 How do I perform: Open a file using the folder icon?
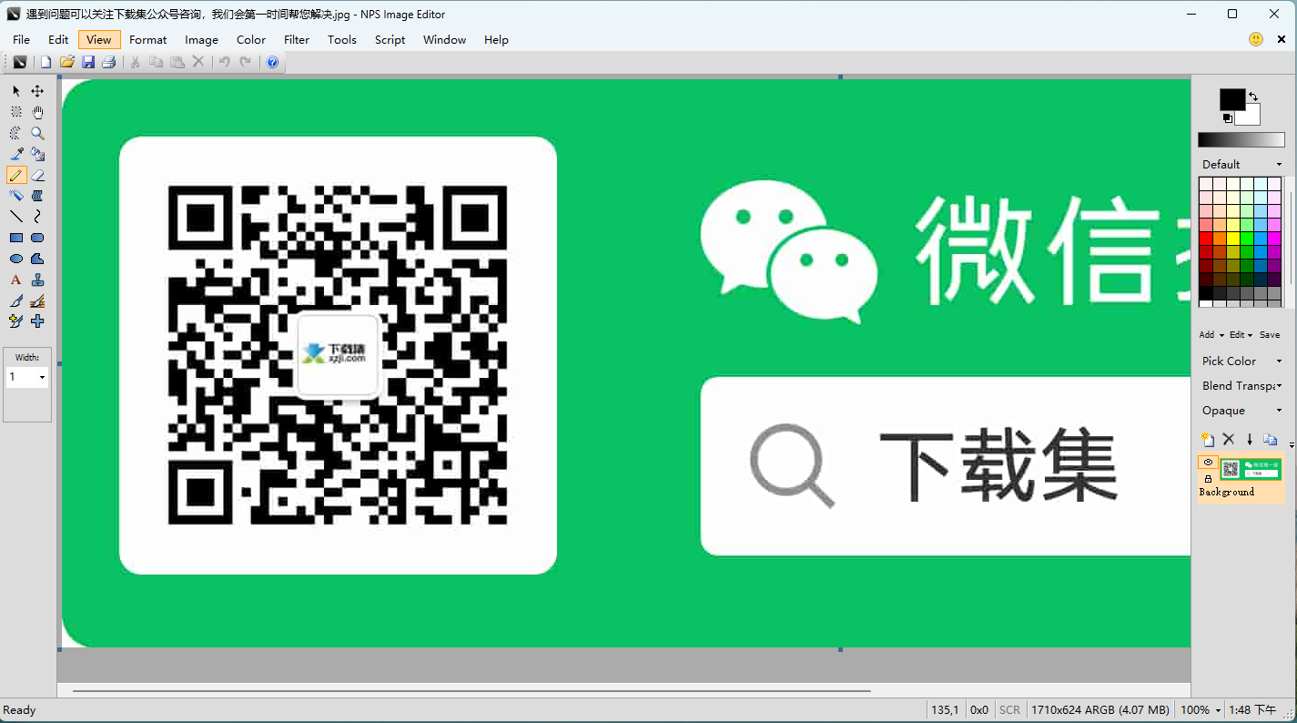(66, 62)
